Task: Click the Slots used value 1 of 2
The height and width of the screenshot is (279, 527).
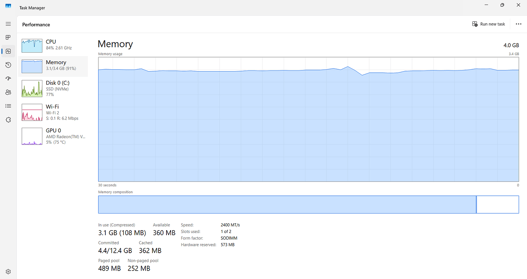Action: click(226, 231)
